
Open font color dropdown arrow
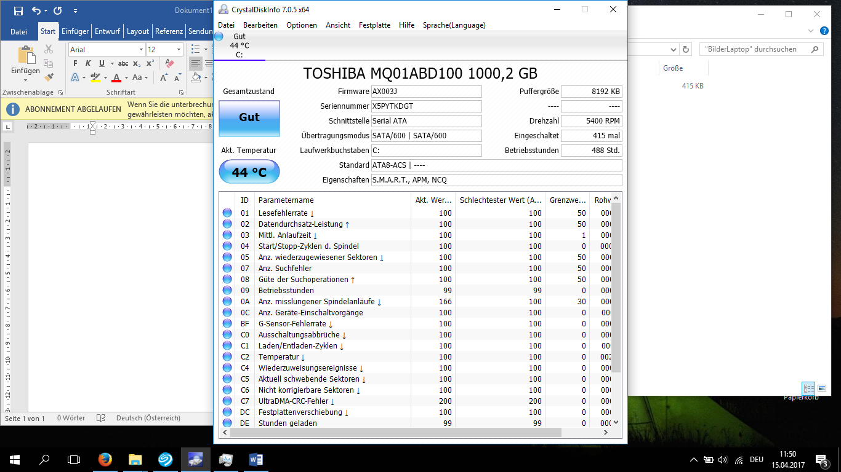(x=126, y=77)
